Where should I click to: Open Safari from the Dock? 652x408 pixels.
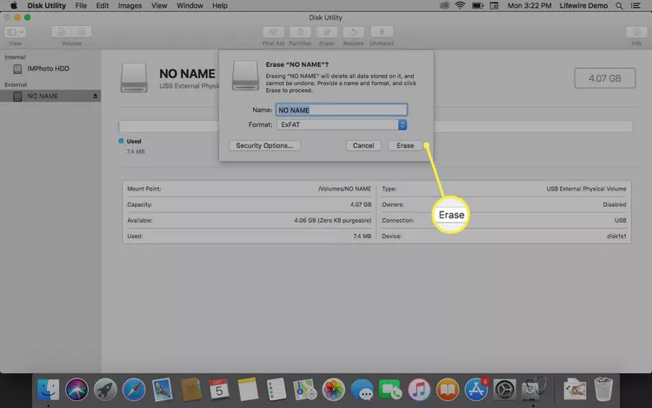[133, 388]
